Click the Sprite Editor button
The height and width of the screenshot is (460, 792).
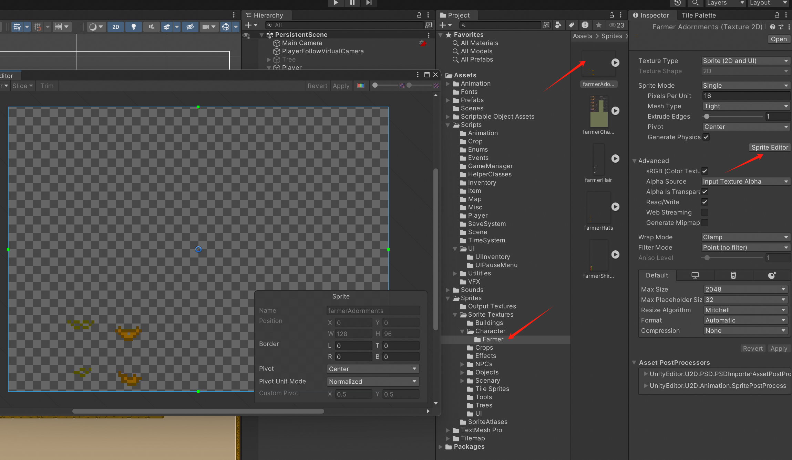point(770,147)
